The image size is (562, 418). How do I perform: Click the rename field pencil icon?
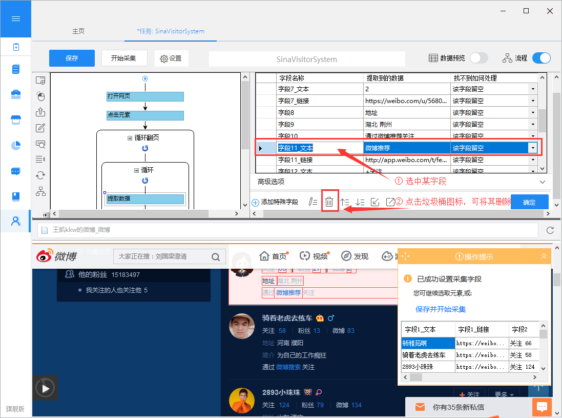(x=313, y=202)
